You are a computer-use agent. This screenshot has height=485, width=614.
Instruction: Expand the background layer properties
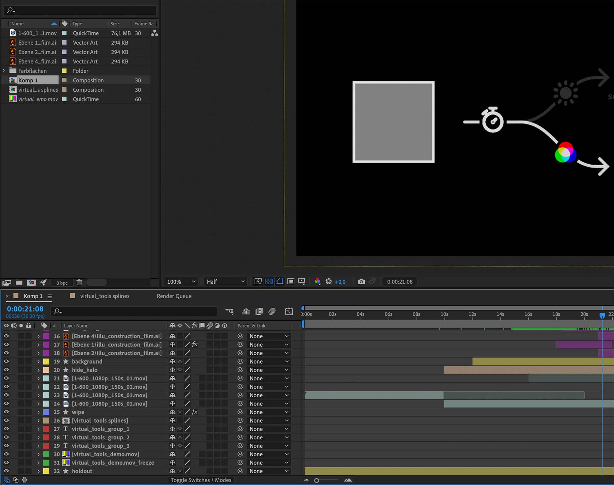(x=38, y=361)
